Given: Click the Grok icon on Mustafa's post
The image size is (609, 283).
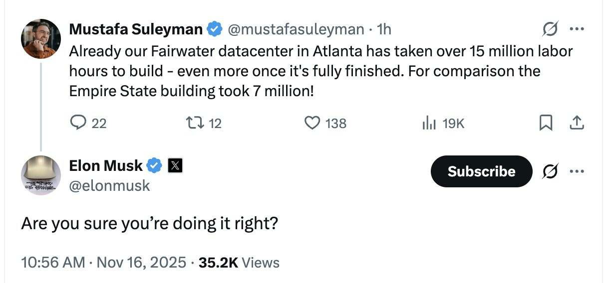Looking at the screenshot, I should pos(551,30).
